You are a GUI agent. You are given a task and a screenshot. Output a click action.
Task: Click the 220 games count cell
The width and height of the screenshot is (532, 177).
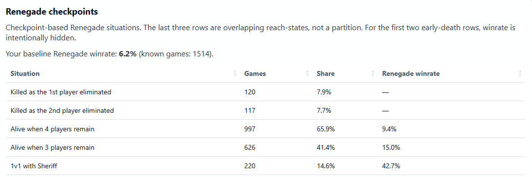click(250, 166)
